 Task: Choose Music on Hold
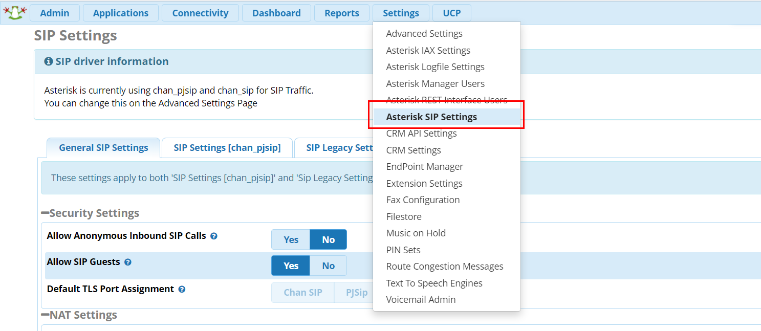coord(446,233)
